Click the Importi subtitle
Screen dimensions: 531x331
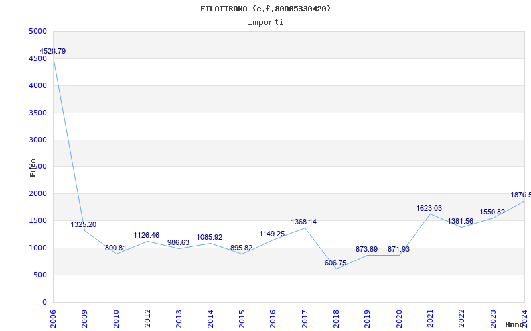click(x=265, y=23)
